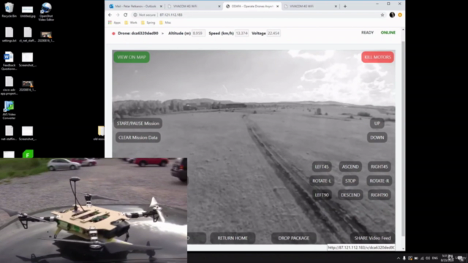The width and height of the screenshot is (468, 263).
Task: Open the green F application icon
Action: pos(28,154)
